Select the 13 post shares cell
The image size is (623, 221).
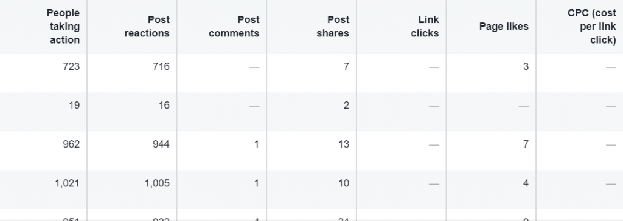pos(344,144)
